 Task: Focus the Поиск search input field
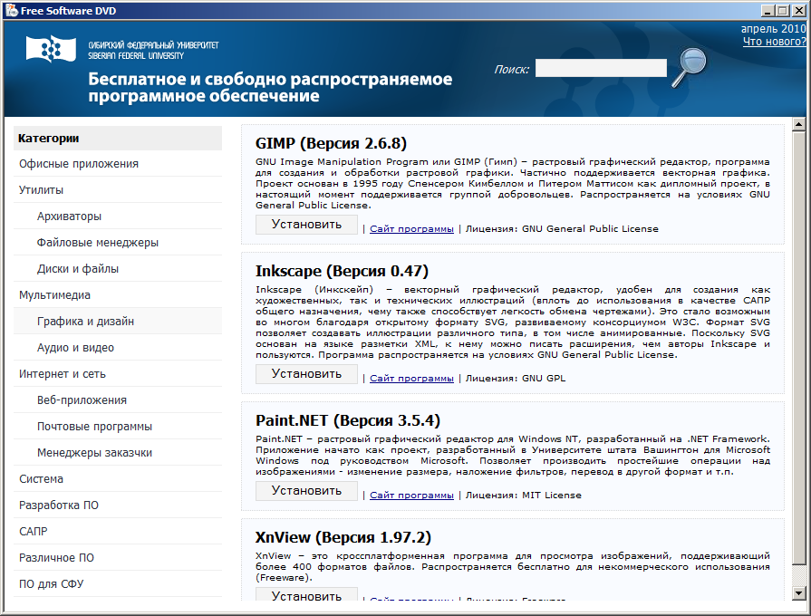click(601, 68)
